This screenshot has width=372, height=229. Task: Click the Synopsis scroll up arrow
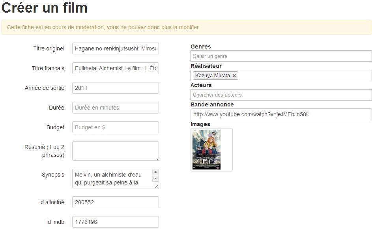(x=155, y=172)
